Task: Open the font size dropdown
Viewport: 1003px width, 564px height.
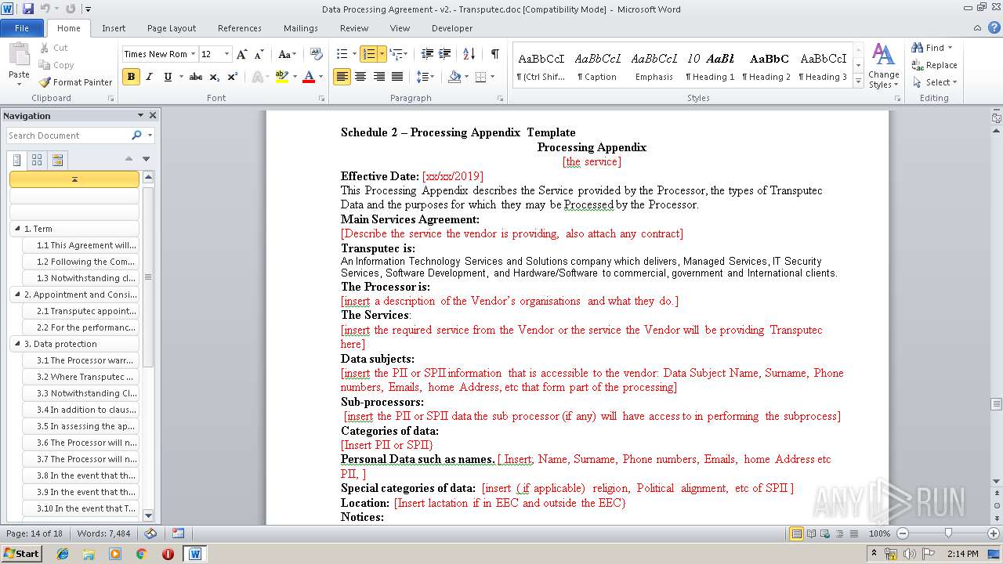Action: tap(227, 54)
